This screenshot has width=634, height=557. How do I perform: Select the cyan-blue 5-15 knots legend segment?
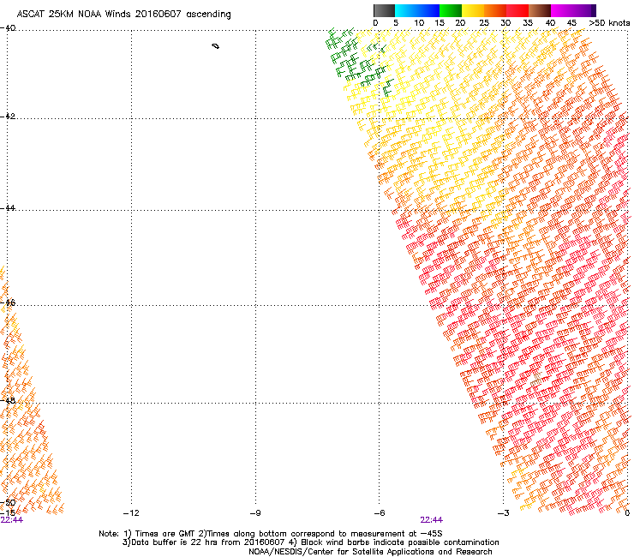(x=417, y=10)
